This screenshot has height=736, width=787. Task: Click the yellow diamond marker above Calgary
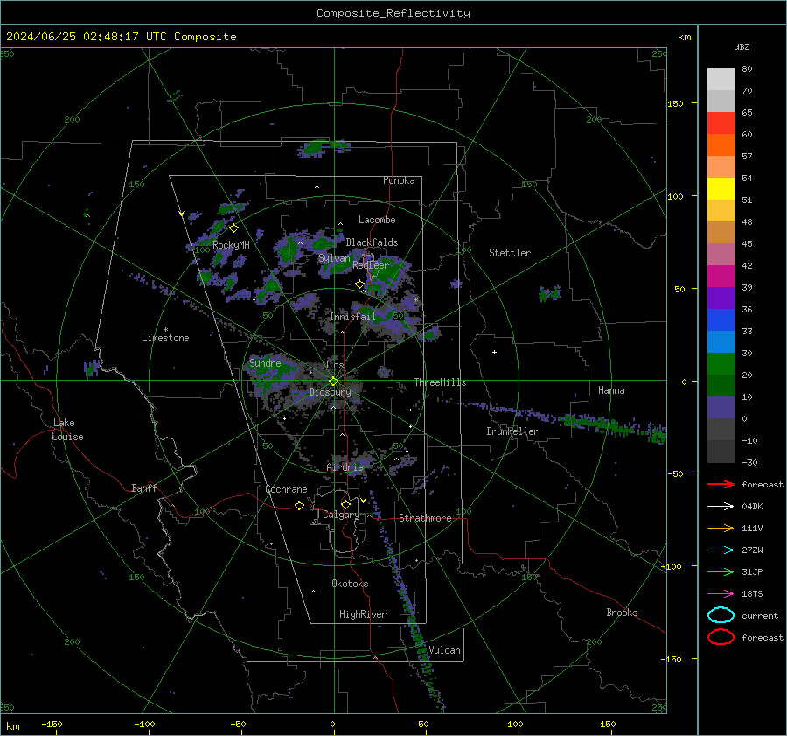(345, 504)
